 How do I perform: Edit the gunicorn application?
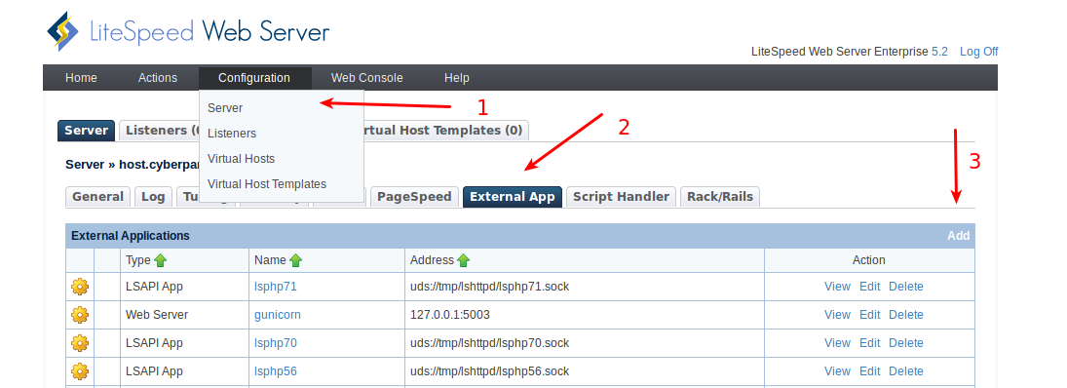click(869, 315)
